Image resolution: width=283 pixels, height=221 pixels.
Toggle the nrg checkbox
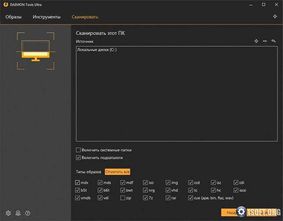[x=145, y=190]
